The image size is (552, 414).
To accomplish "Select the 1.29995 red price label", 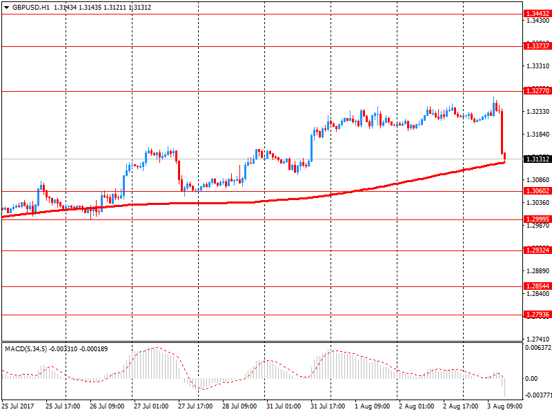I will coord(538,219).
